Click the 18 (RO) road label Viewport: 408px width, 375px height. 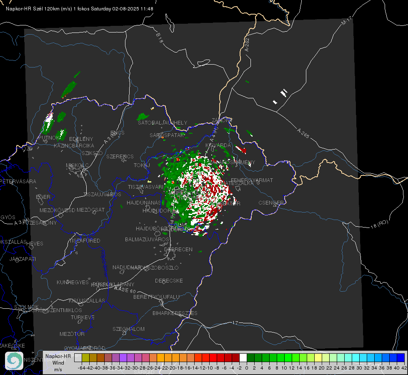379,224
